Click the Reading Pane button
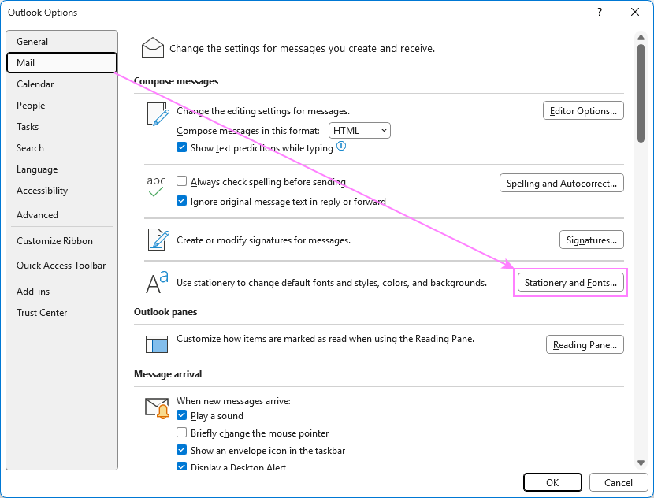This screenshot has width=654, height=498. (x=585, y=344)
